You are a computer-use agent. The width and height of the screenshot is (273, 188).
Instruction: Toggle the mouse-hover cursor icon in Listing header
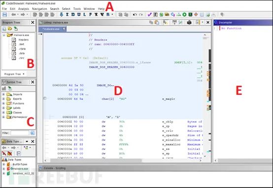[165, 22]
